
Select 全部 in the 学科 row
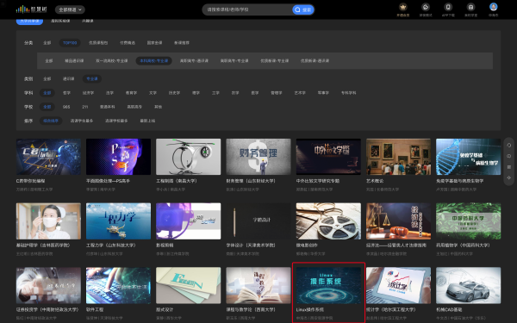(x=47, y=93)
